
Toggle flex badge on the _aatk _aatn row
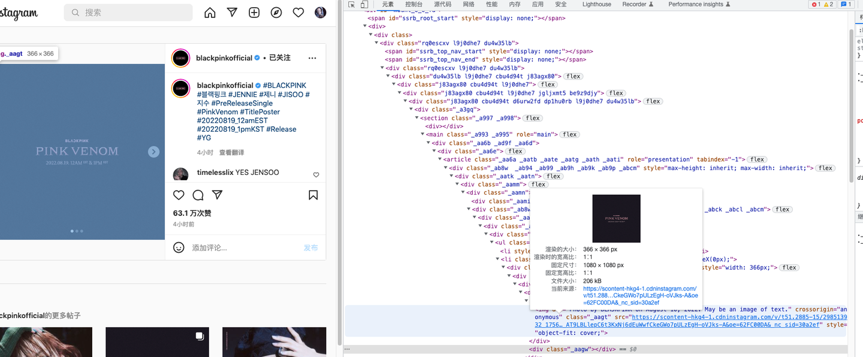click(x=553, y=176)
